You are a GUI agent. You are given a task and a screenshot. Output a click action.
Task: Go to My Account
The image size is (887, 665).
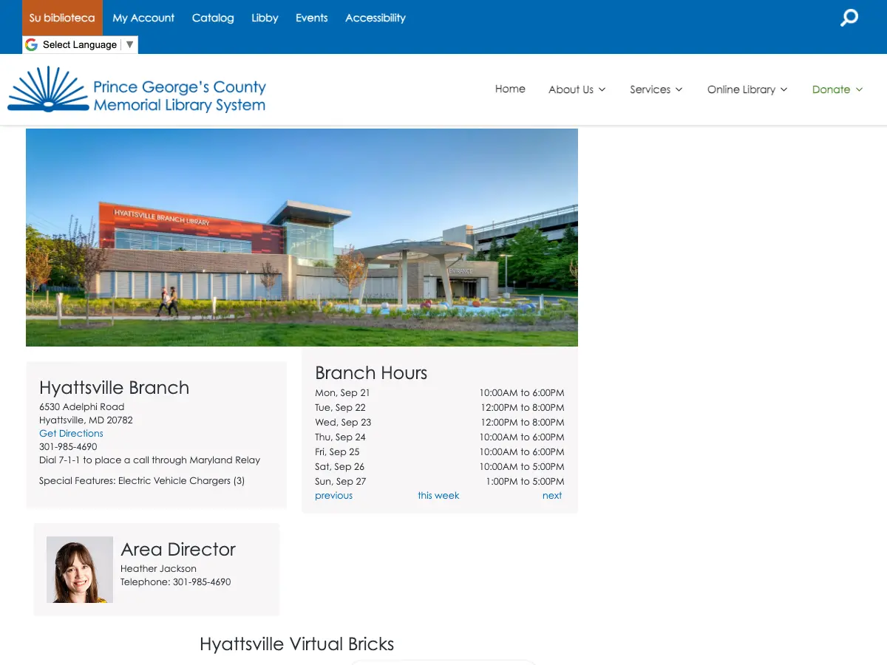tap(143, 18)
